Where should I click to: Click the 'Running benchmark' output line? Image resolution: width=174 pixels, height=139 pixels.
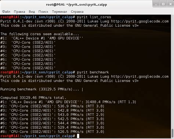[41, 89]
